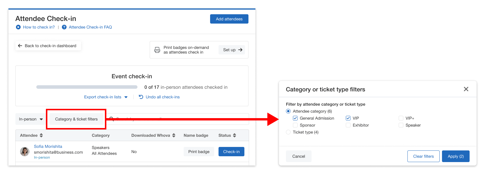Image resolution: width=485 pixels, height=174 pixels.
Task: Open Attendee Check-in FAQ link
Action: click(90, 27)
